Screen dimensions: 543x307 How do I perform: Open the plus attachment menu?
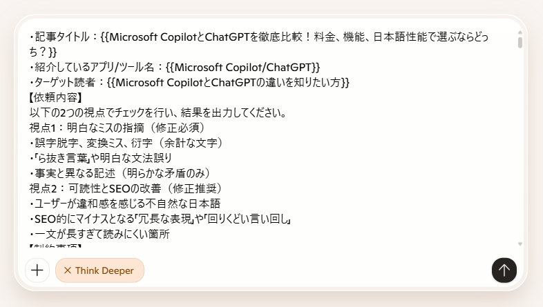37,270
